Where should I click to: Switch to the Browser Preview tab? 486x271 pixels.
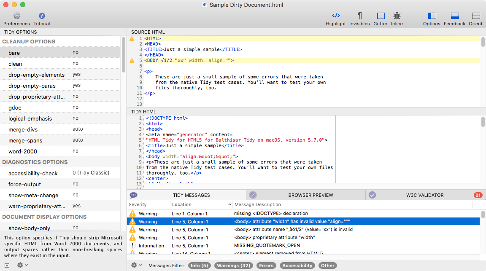tap(306, 195)
